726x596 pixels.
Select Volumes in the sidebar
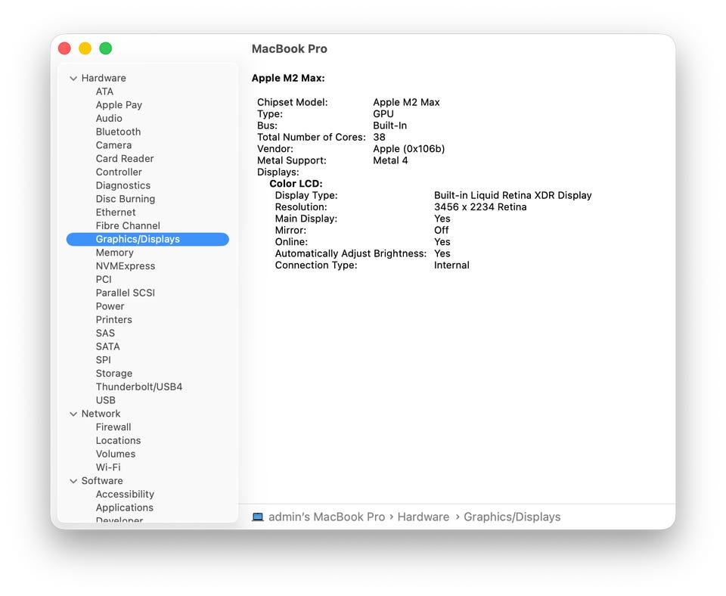click(116, 455)
